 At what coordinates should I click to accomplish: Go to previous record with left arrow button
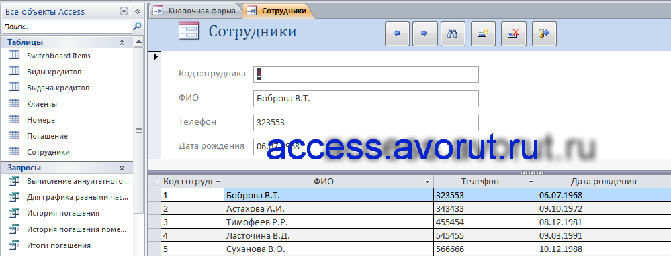397,34
